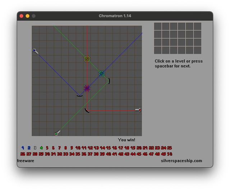Visit silverspaceship.com link

pyautogui.click(x=181, y=161)
